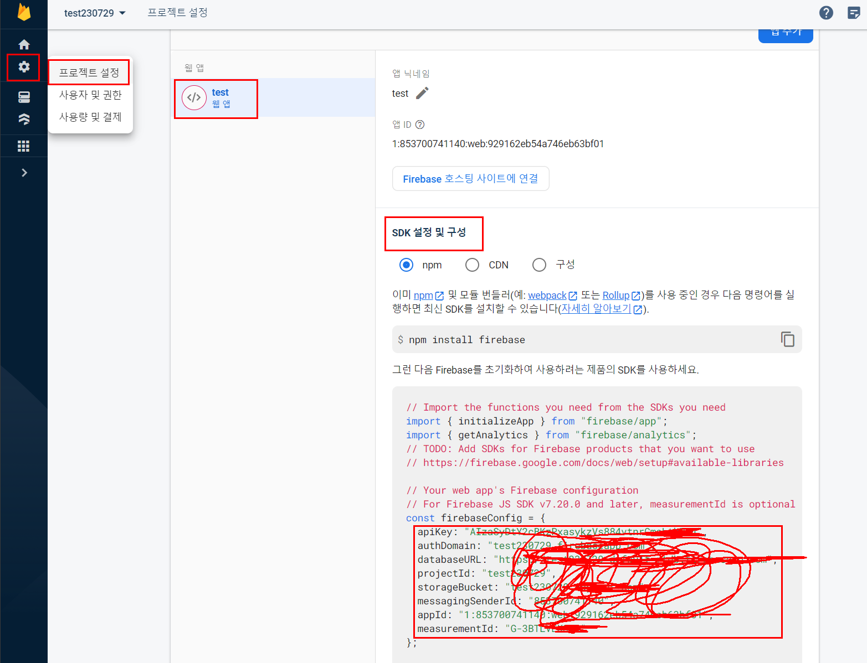The height and width of the screenshot is (663, 867).
Task: Click the settings gear icon in sidebar
Action: tap(24, 67)
